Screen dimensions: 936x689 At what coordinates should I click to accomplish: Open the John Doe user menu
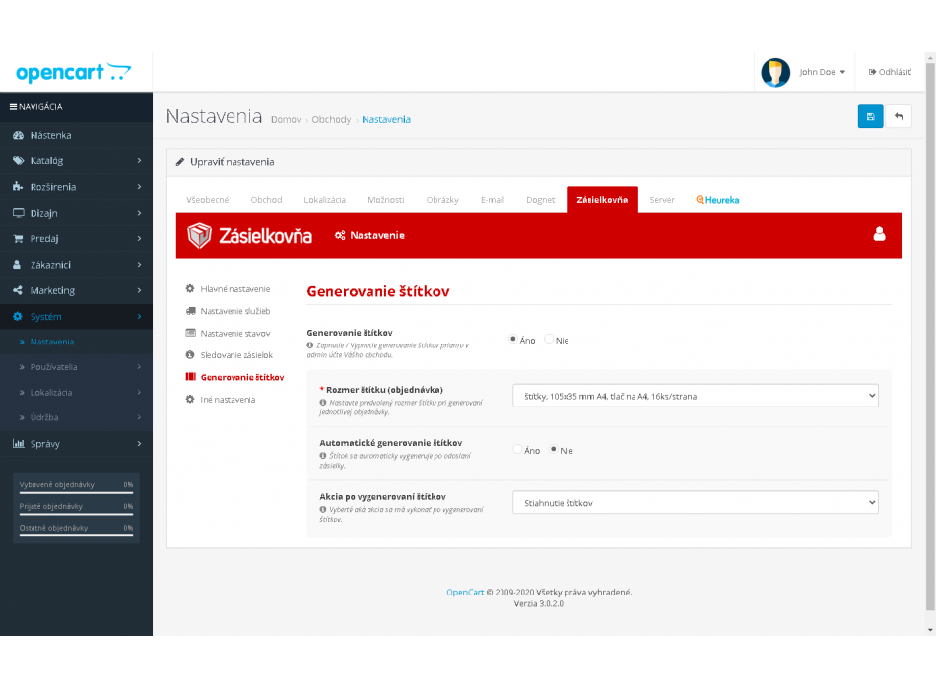(823, 72)
